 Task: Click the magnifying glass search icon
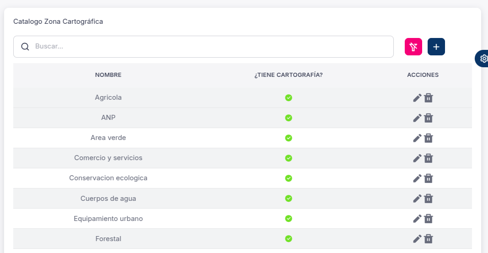tap(25, 47)
